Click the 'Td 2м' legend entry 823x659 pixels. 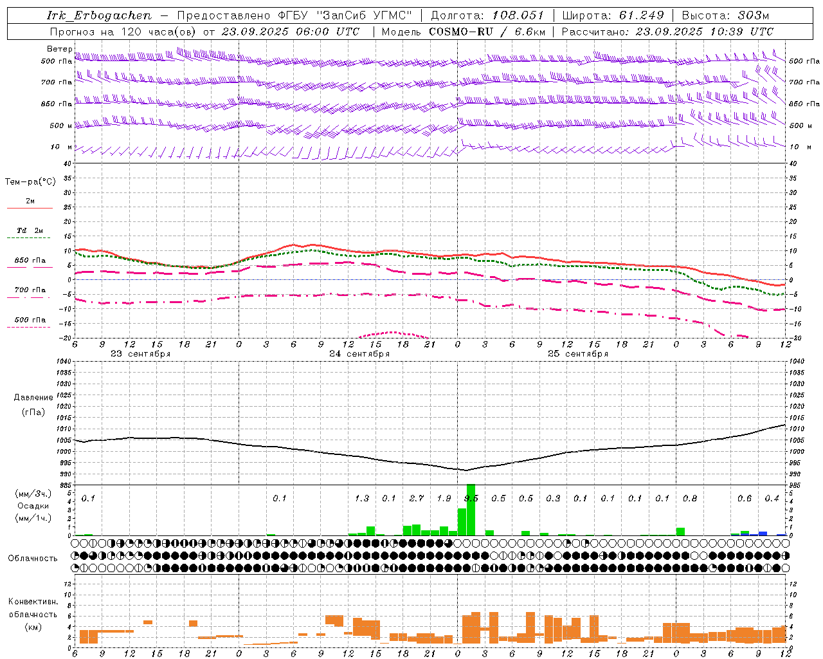[x=30, y=230]
